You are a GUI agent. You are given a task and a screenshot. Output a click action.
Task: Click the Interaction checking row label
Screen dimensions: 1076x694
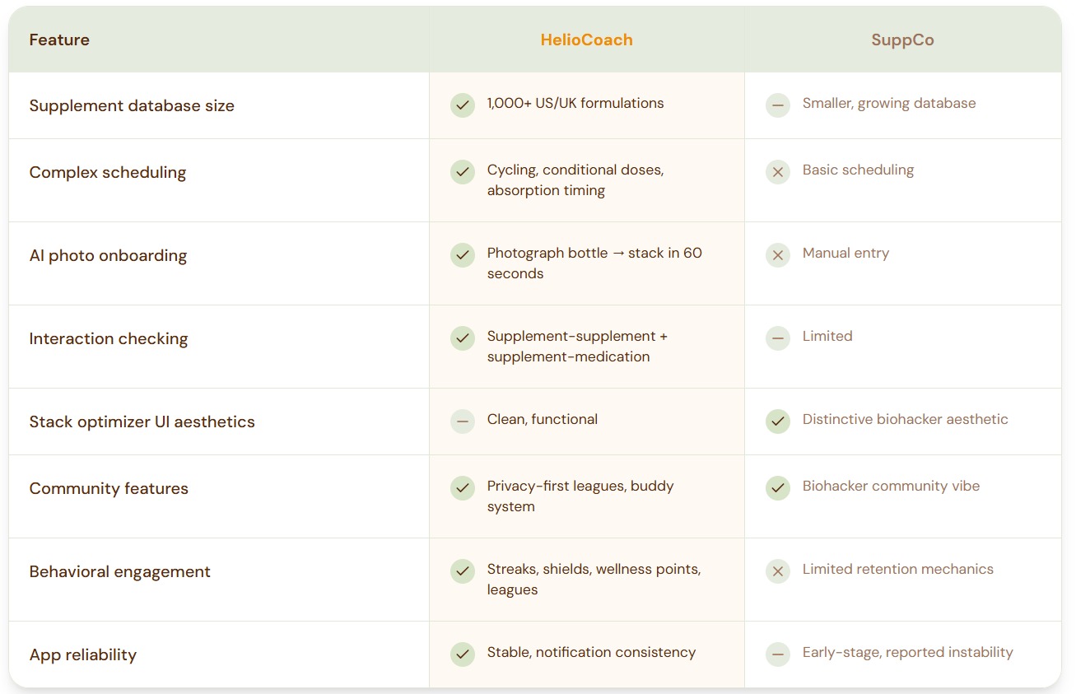pos(109,339)
